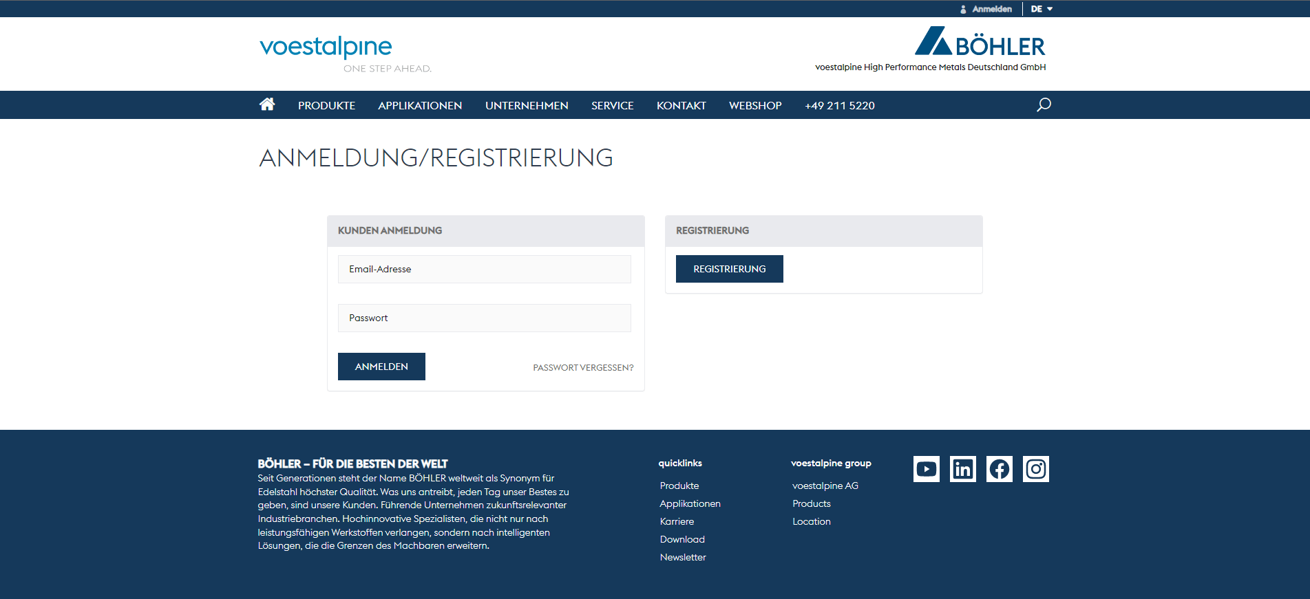
Task: Open the Produkte quicklink
Action: pos(679,486)
